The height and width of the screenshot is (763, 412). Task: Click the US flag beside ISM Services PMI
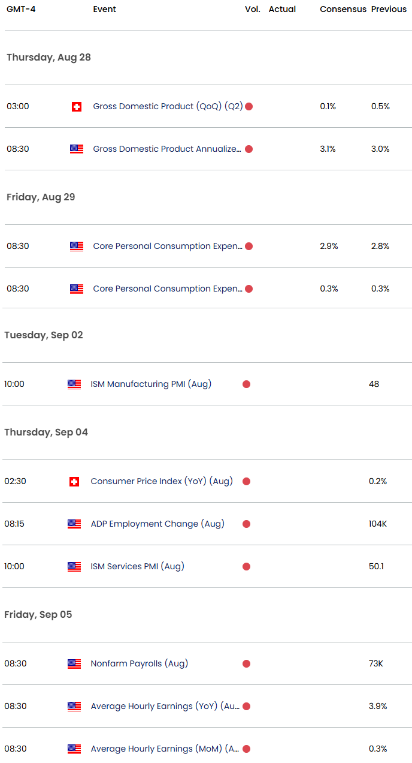pos(74,567)
